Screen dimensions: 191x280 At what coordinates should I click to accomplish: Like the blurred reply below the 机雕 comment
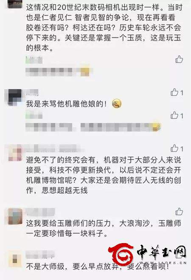(x=177, y=115)
